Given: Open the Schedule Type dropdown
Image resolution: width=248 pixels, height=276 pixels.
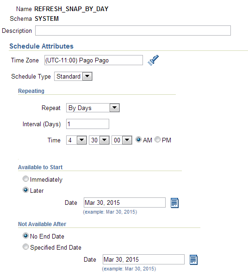Looking at the screenshot, I should (73, 76).
